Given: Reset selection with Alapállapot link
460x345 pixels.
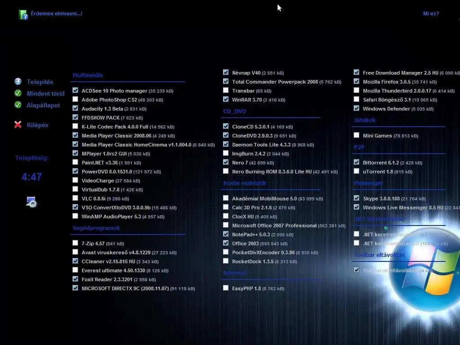Looking at the screenshot, I should pyautogui.click(x=43, y=105).
